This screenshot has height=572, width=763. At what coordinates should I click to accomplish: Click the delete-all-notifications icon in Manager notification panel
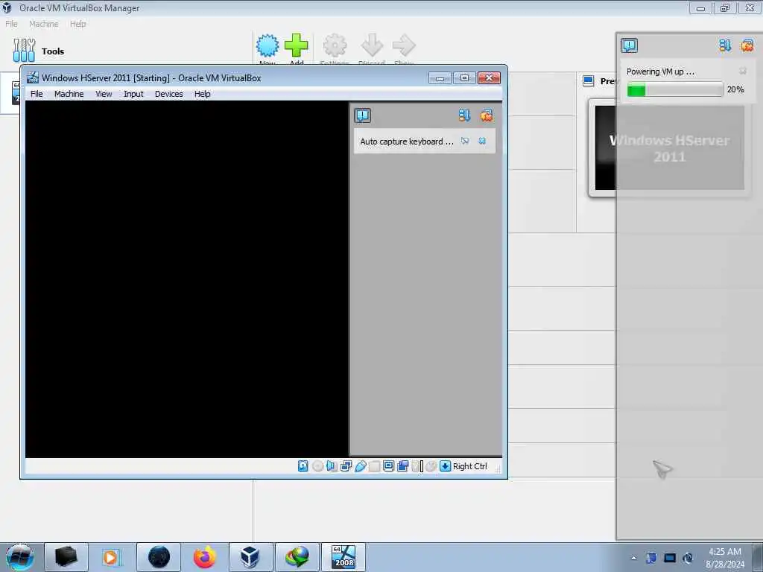tap(747, 45)
